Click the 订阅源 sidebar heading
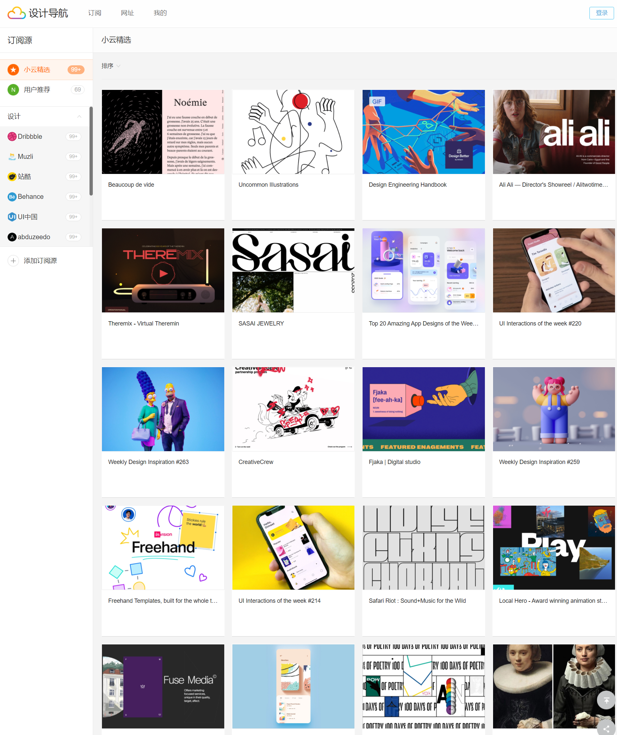 20,40
